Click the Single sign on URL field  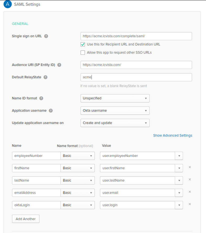click(136, 36)
